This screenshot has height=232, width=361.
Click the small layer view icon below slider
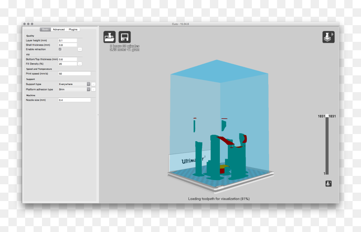pos(329,183)
